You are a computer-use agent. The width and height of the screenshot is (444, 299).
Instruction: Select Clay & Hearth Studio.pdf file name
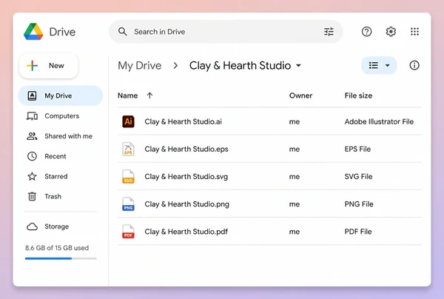click(186, 232)
